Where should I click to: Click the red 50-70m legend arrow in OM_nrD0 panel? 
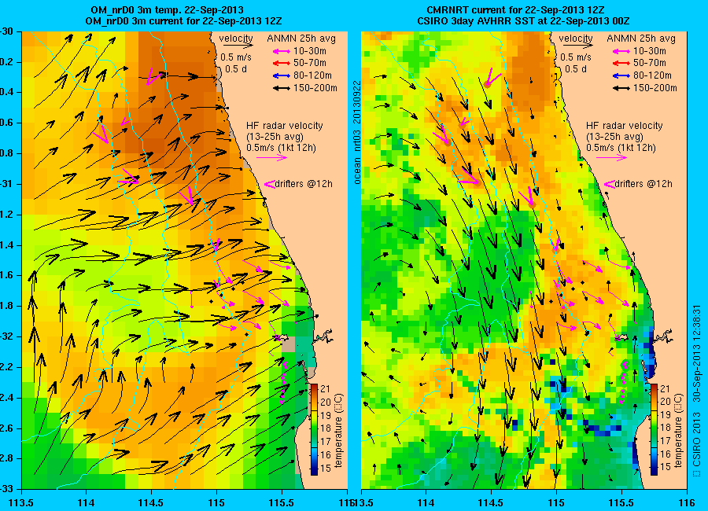click(x=282, y=64)
